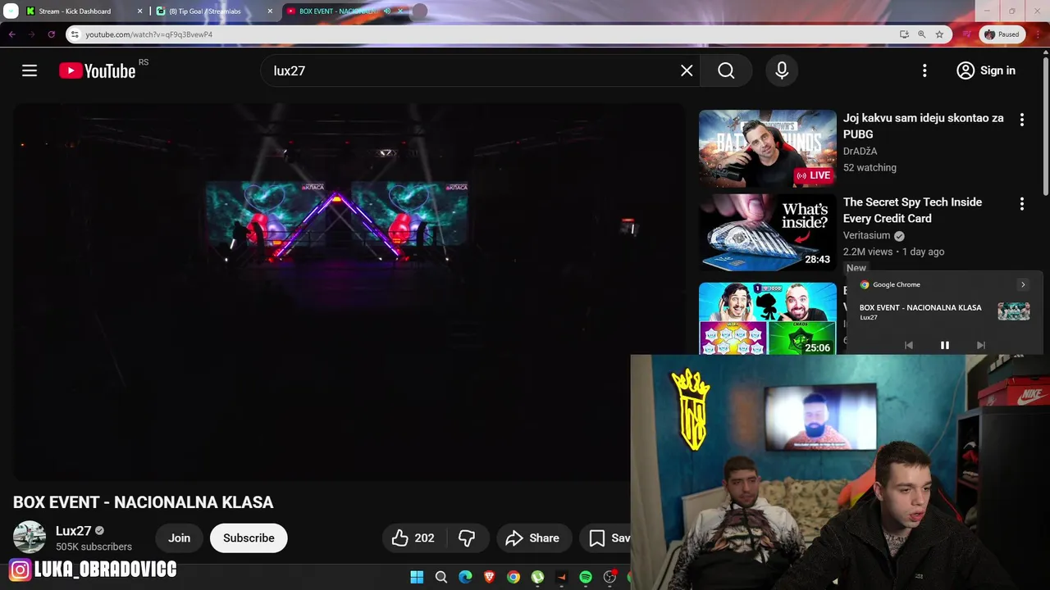
Task: Click the youtube.com address bar URL
Action: pyautogui.click(x=148, y=34)
